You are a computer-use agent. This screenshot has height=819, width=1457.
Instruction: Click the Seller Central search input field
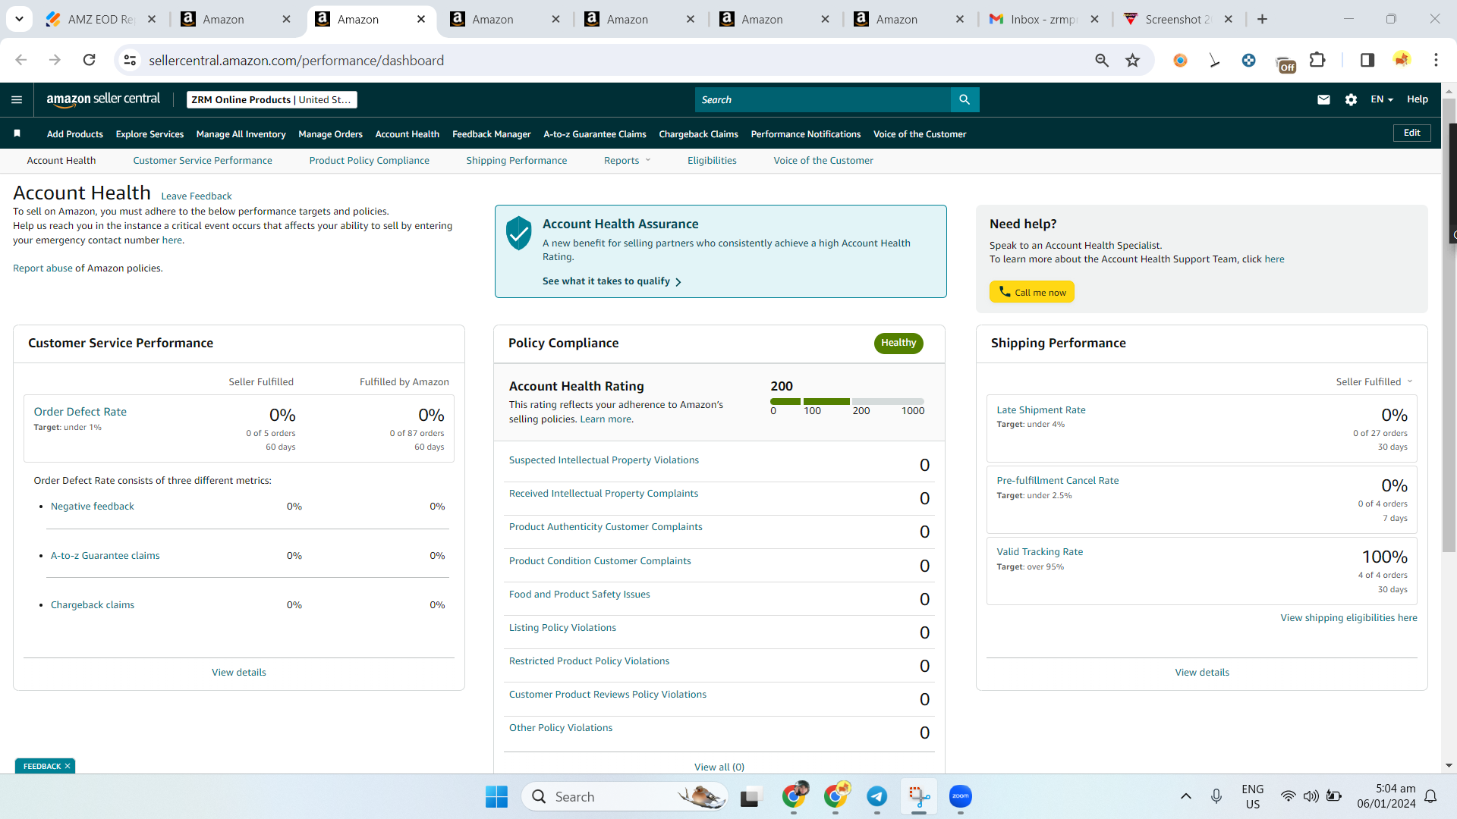(x=823, y=99)
